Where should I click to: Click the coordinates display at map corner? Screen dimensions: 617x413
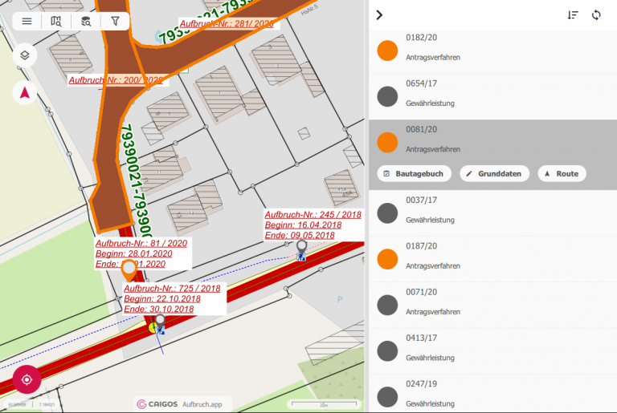point(31,404)
